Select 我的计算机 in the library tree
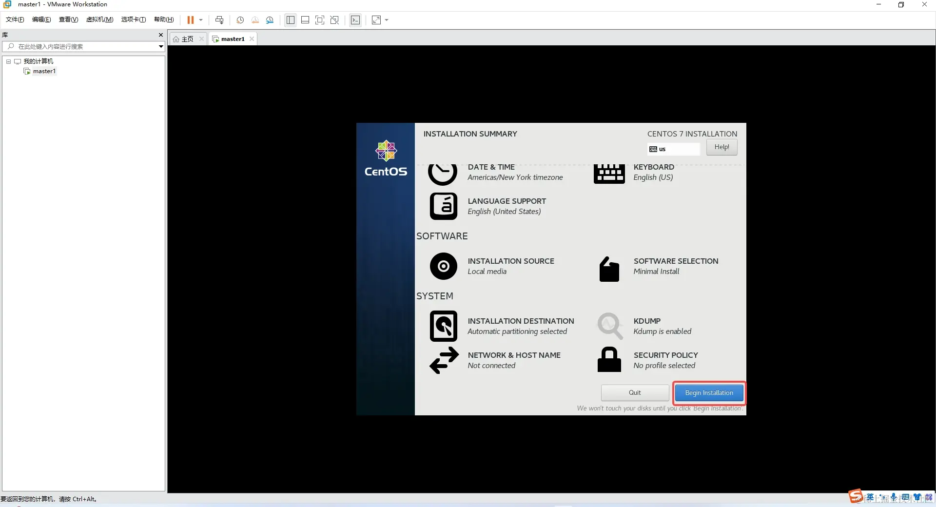 [38, 61]
